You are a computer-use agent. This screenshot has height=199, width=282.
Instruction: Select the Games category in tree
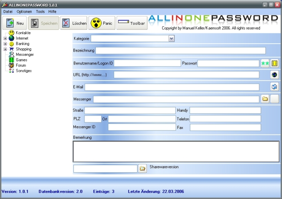pos(21,60)
